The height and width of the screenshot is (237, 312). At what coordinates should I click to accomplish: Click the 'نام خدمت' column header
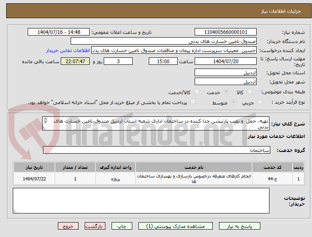[x=194, y=167]
